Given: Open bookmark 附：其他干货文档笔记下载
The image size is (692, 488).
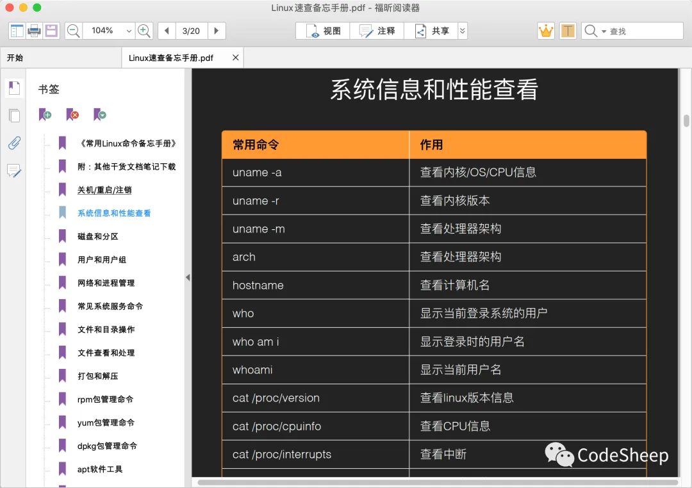Looking at the screenshot, I should pyautogui.click(x=127, y=167).
